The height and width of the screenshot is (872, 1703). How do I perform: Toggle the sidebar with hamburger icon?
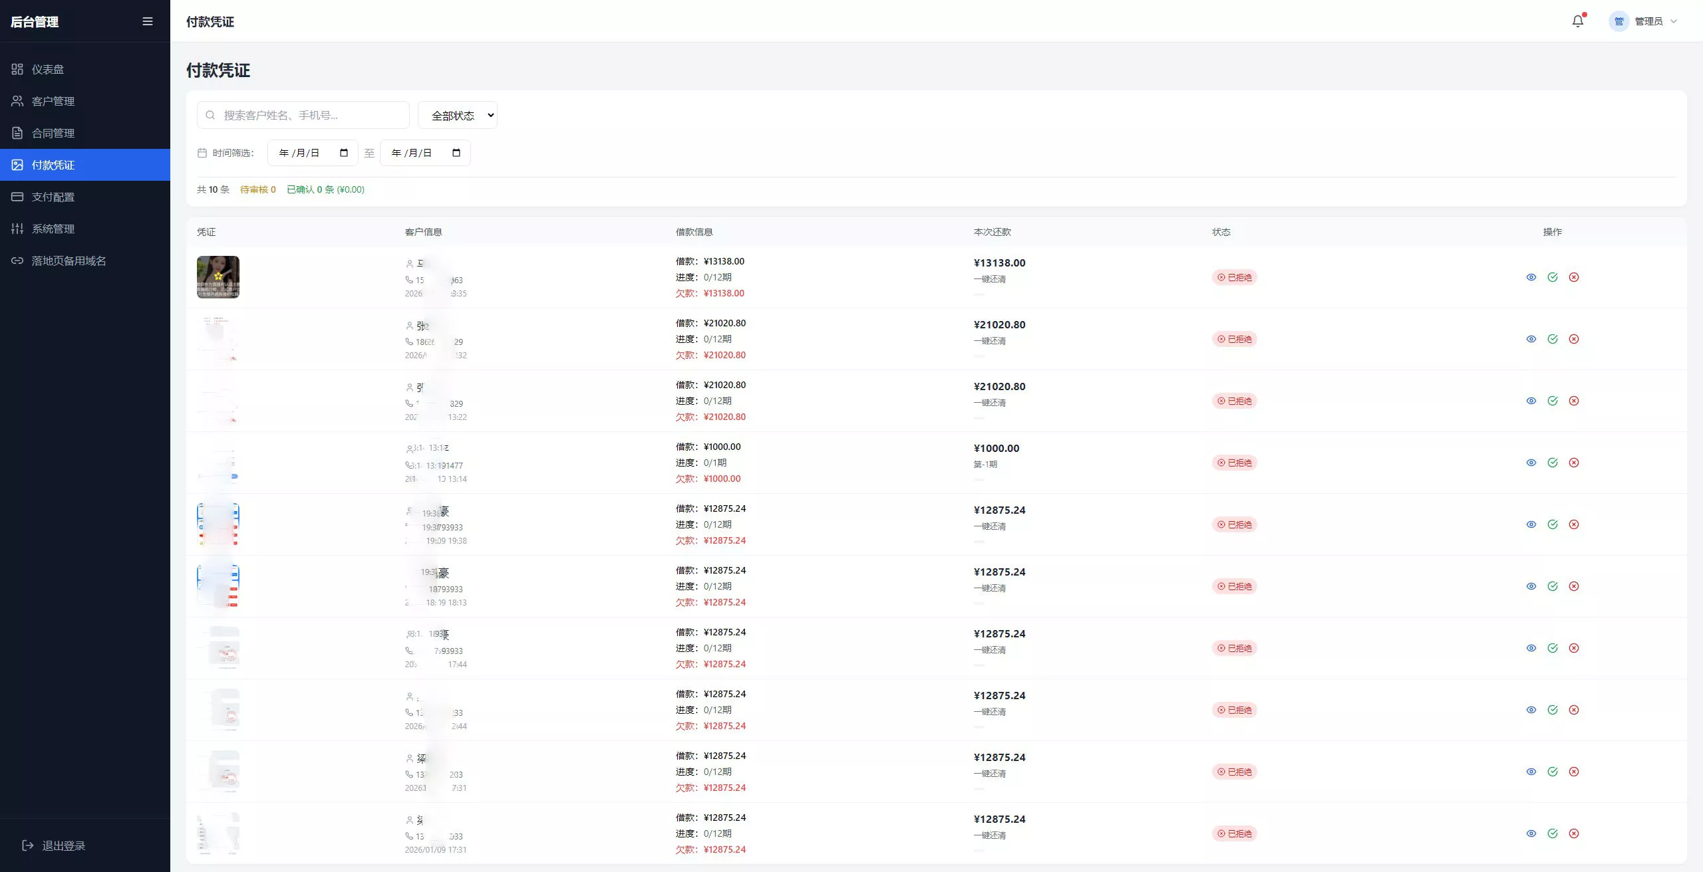pos(146,21)
